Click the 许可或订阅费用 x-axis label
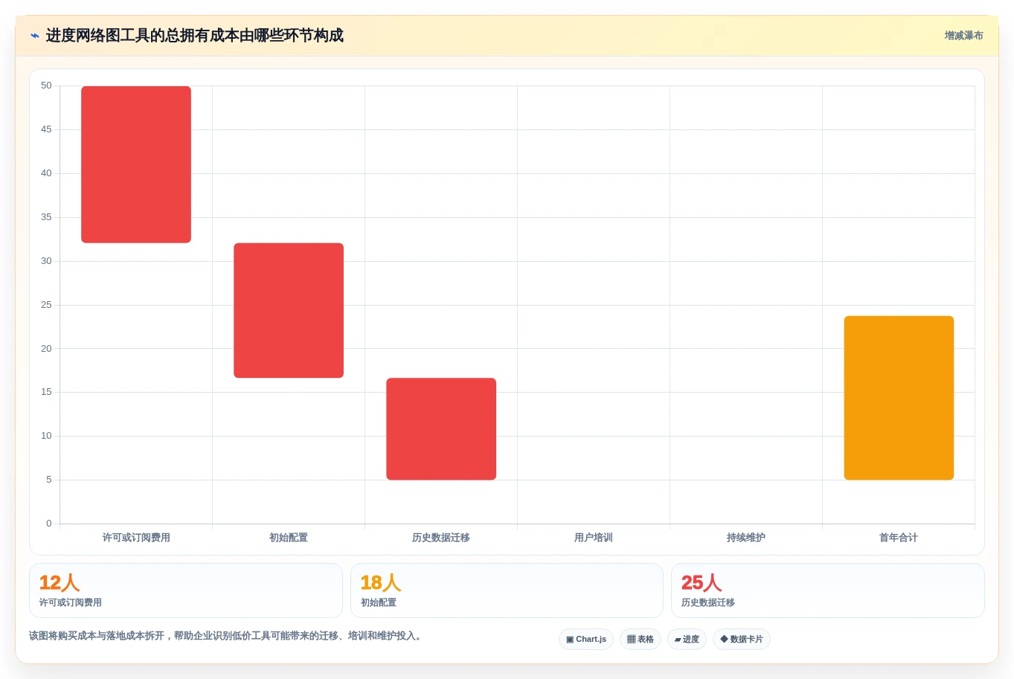Image resolution: width=1014 pixels, height=679 pixels. pos(136,538)
